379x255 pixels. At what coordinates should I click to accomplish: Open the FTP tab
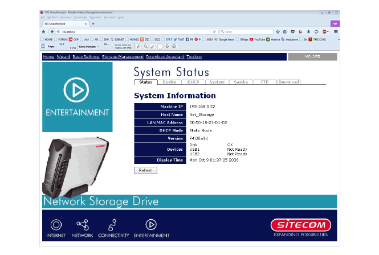click(x=264, y=83)
